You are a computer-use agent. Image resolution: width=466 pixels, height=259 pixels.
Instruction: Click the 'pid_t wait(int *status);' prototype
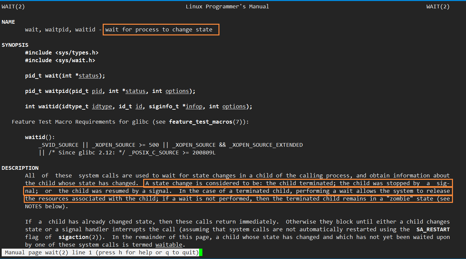click(x=65, y=76)
